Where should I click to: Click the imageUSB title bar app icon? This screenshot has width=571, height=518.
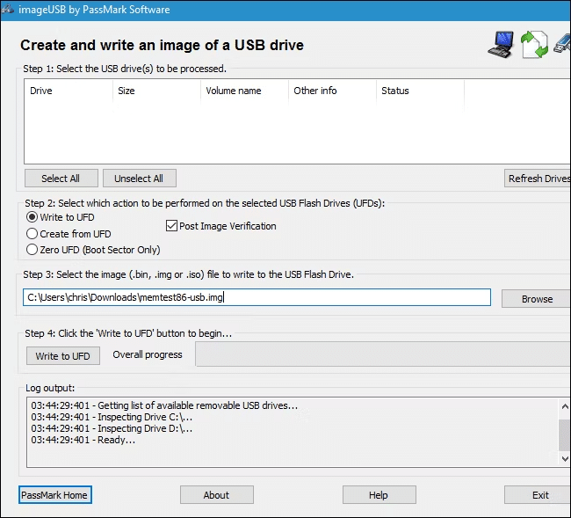(10, 10)
